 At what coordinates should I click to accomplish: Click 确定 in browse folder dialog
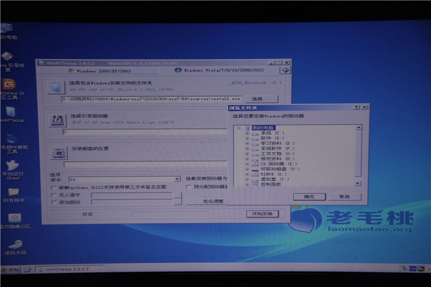(x=309, y=197)
